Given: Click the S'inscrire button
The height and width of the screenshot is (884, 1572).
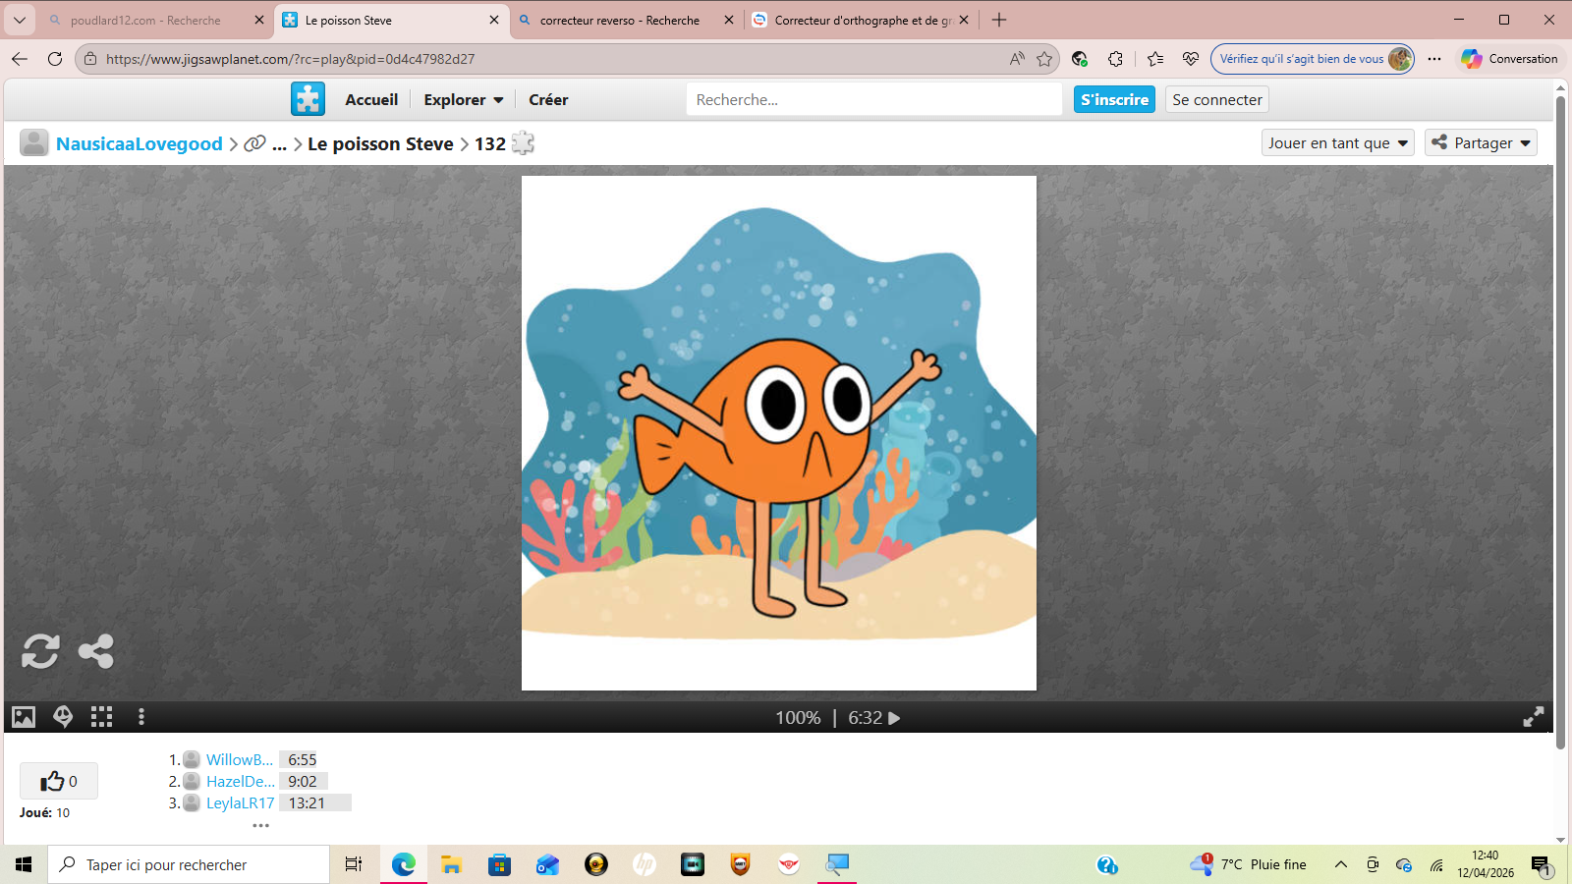Looking at the screenshot, I should click(1114, 100).
